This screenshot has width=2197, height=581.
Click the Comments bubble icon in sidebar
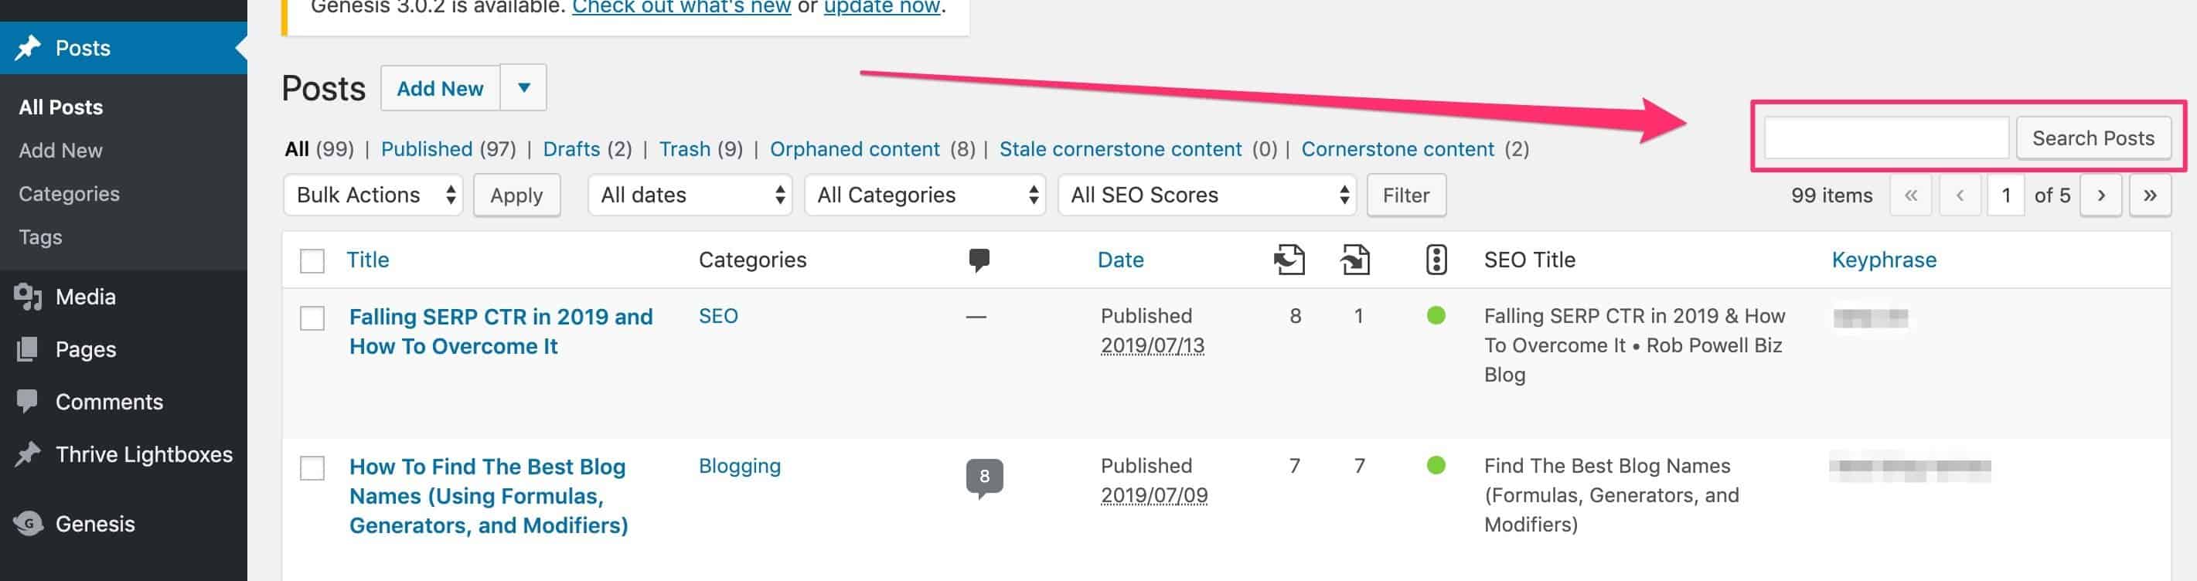coord(28,401)
